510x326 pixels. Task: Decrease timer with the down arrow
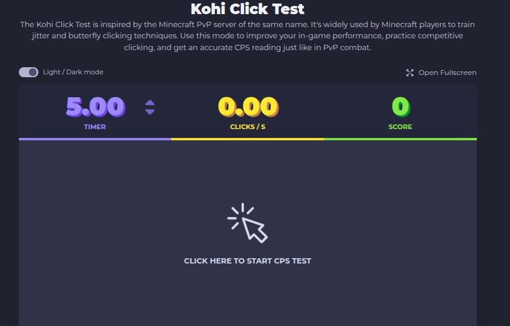click(150, 111)
